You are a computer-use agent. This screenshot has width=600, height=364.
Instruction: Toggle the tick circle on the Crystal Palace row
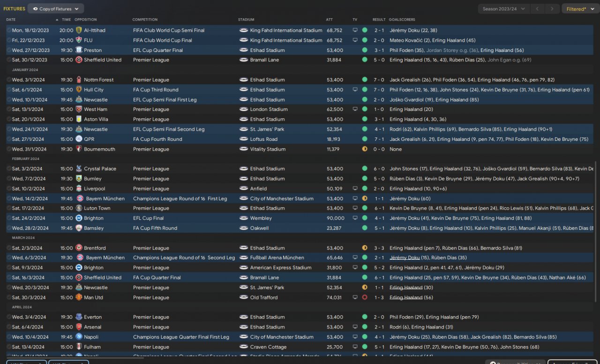click(x=8, y=169)
